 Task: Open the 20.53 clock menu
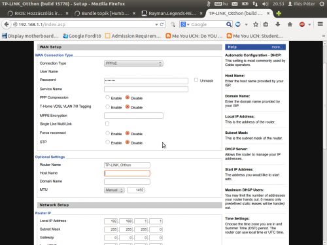coord(279,4)
